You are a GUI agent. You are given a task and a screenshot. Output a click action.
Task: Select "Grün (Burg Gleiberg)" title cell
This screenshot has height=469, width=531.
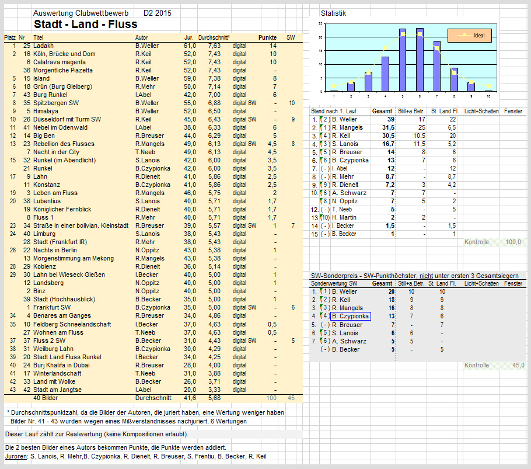tap(62, 86)
